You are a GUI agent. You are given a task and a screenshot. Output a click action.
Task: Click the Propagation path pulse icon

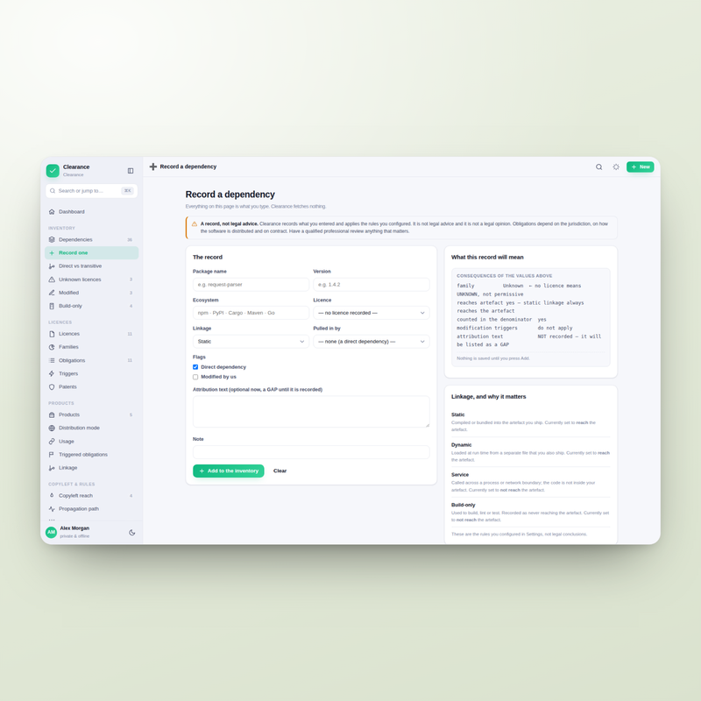pyautogui.click(x=52, y=509)
